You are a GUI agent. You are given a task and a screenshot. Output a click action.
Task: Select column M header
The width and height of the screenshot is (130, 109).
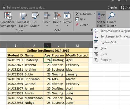pos(77,46)
